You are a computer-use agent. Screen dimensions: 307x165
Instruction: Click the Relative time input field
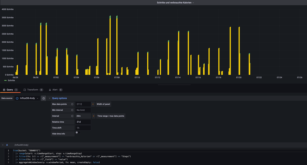point(83,122)
